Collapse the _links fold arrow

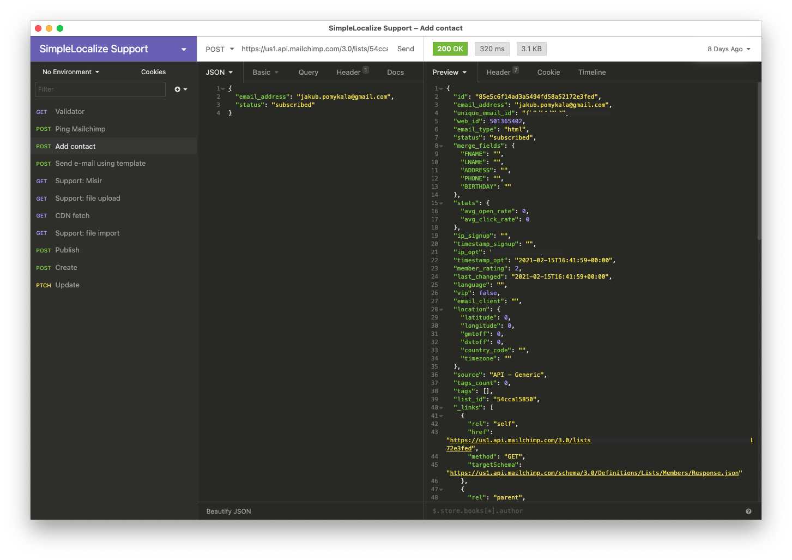pos(441,408)
